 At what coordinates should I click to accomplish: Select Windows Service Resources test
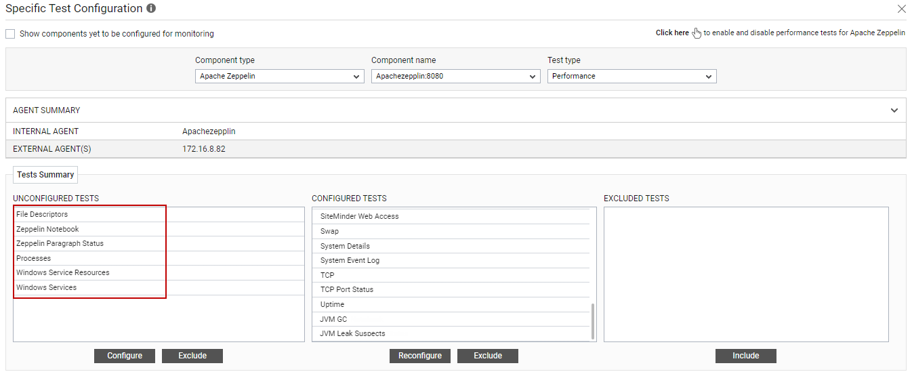[159, 272]
